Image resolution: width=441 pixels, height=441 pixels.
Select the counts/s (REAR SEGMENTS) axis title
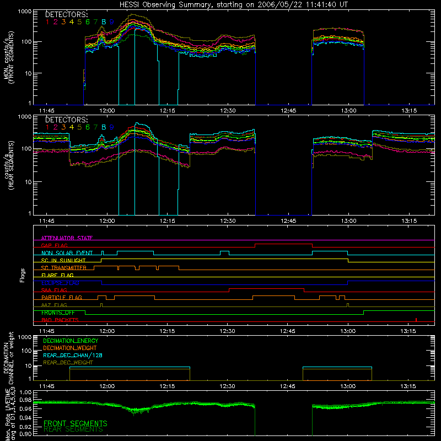click(x=8, y=165)
